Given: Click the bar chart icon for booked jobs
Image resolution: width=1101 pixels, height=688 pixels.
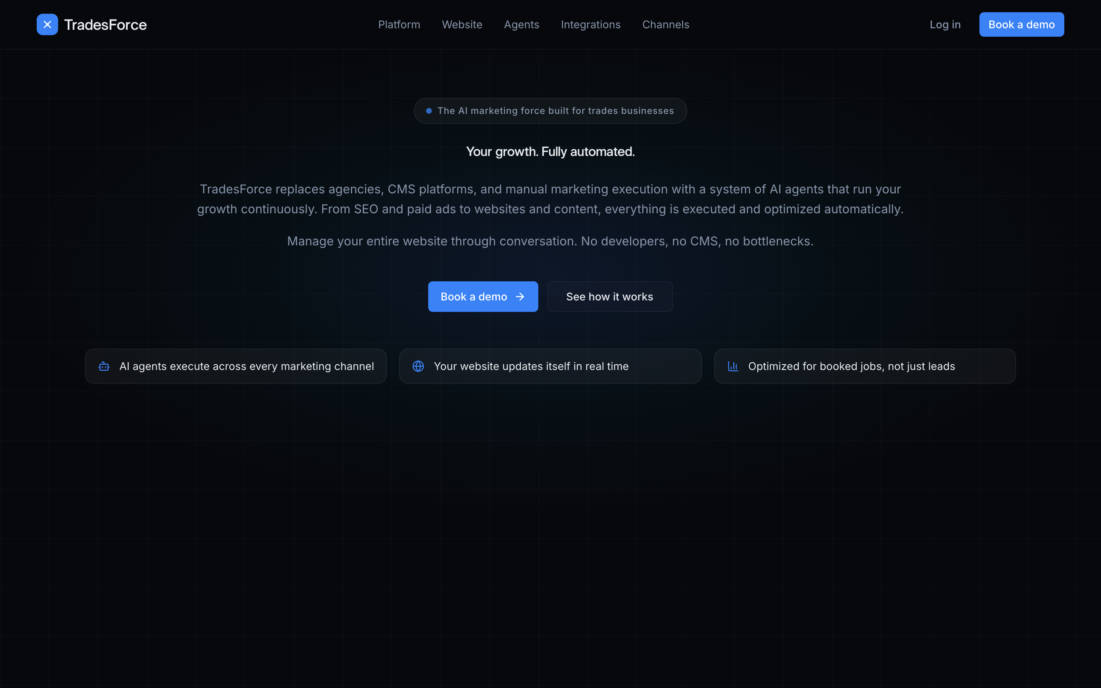Looking at the screenshot, I should (x=732, y=366).
